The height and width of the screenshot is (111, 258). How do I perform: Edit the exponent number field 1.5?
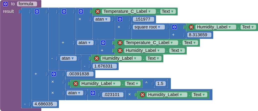160,84
